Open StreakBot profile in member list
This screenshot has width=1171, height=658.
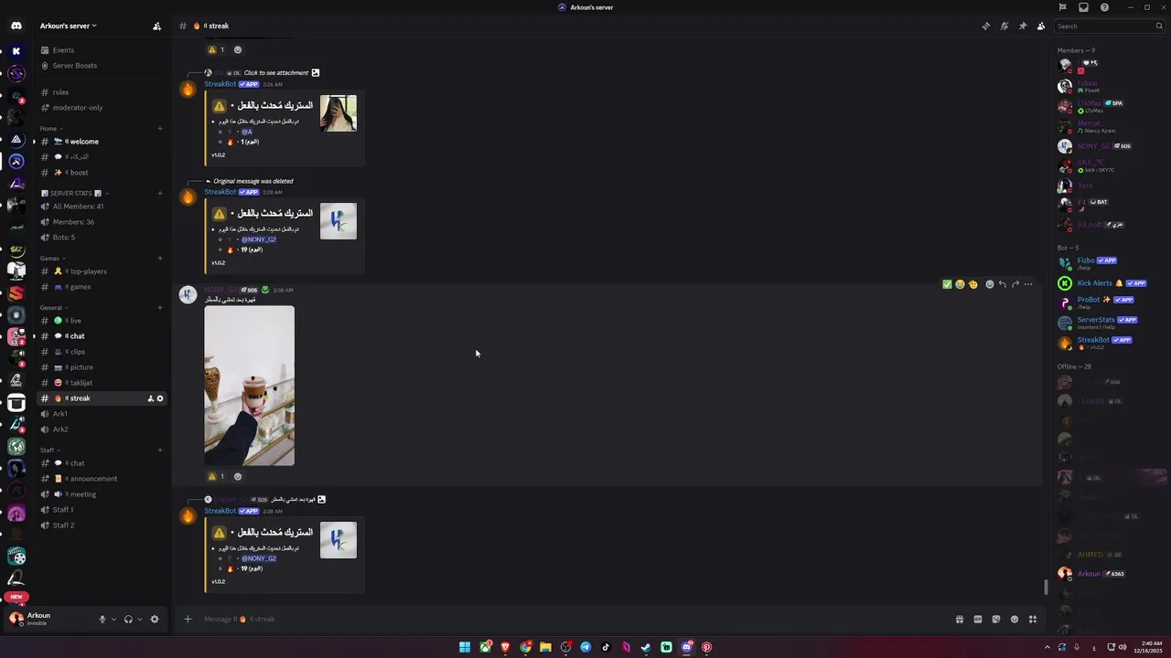coord(1111,343)
